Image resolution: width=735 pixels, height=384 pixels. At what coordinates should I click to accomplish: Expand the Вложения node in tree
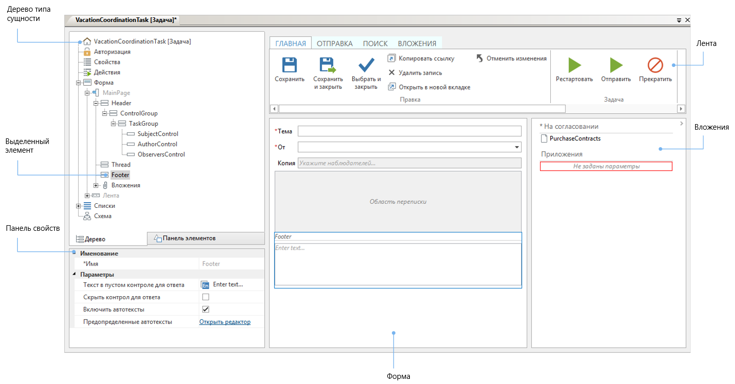click(95, 185)
